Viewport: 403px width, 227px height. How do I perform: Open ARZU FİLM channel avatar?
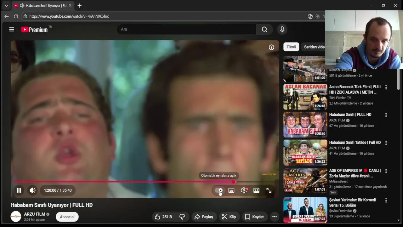point(16,217)
